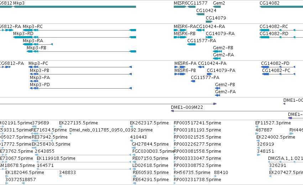The width and height of the screenshot is (303, 185).
Task: Select the 410443 feature label
Action: [x=139, y=137]
